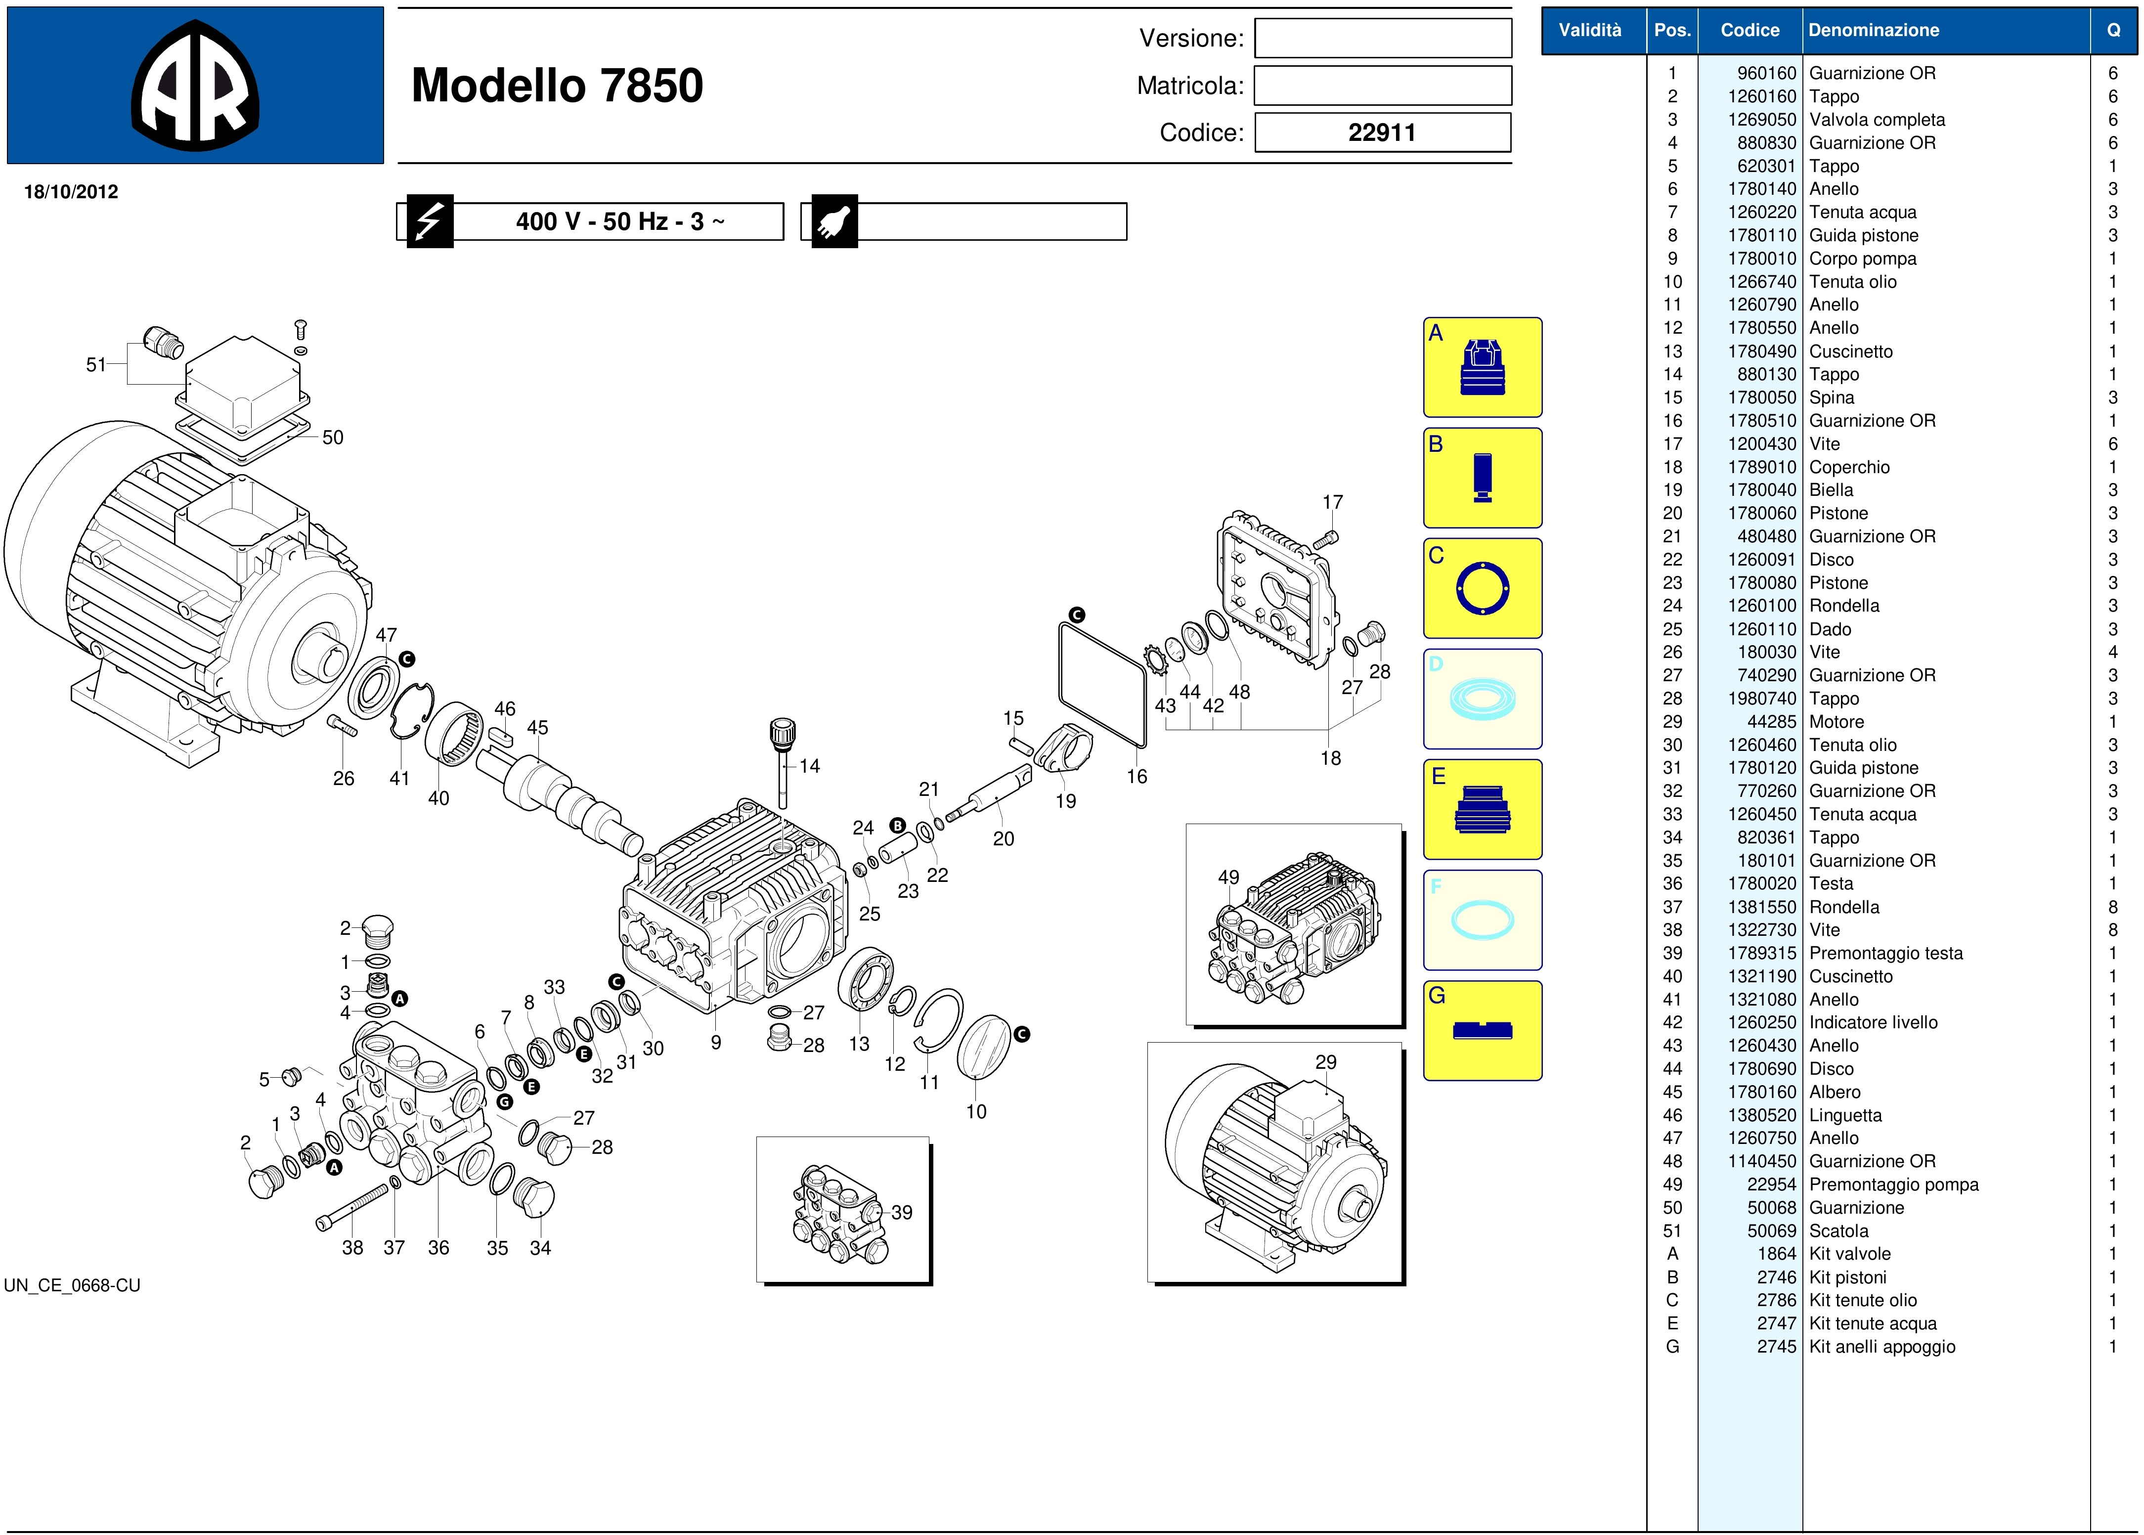Click the Kit pistoni icon B
The width and height of the screenshot is (2144, 1535).
[1482, 478]
